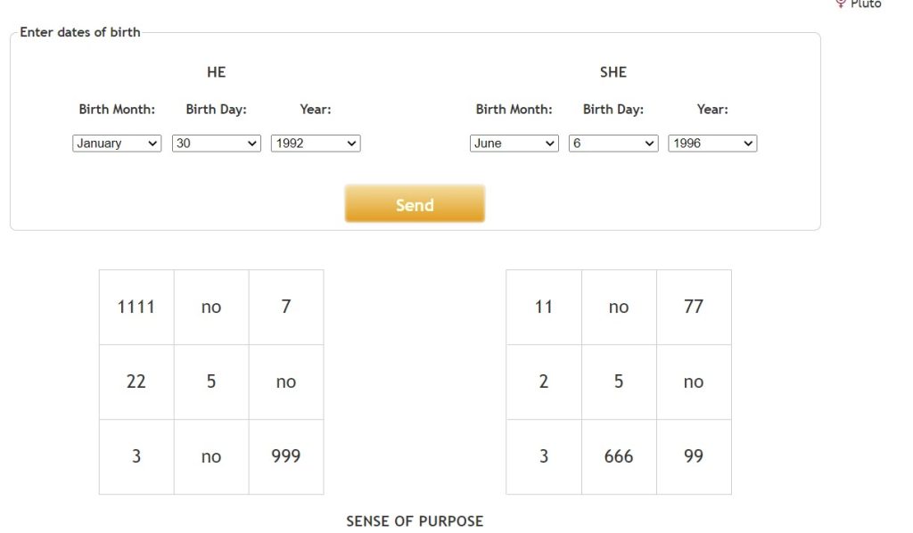Open SHE Year dropdown showing 1996
913x533 pixels.
click(x=712, y=143)
